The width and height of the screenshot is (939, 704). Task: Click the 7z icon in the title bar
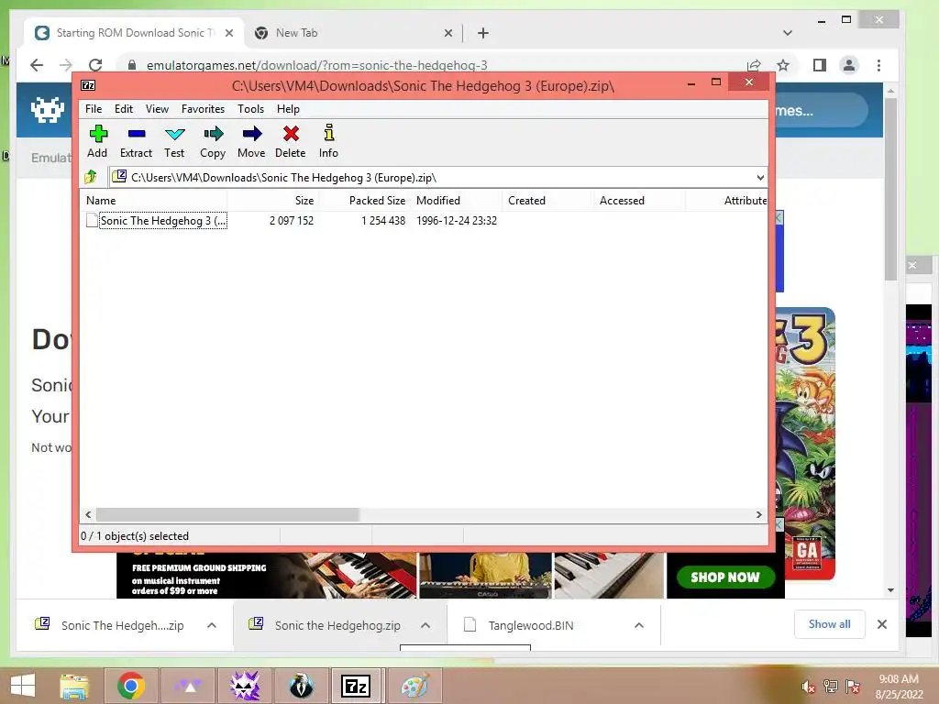pyautogui.click(x=88, y=85)
